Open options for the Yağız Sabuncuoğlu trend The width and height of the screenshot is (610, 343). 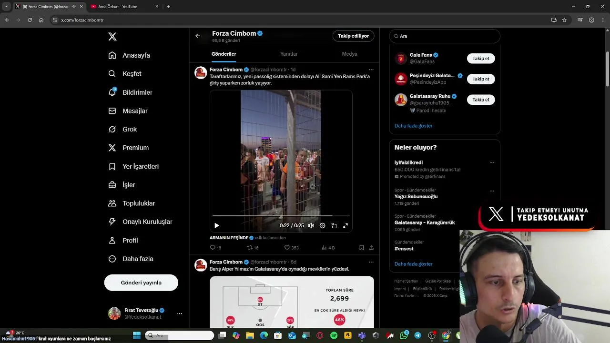(x=492, y=191)
